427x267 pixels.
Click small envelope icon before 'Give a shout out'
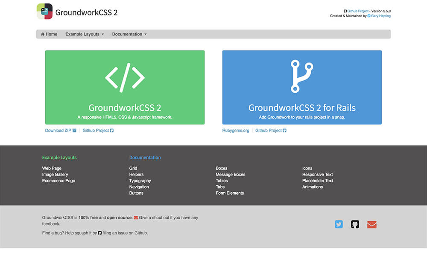coord(136,218)
